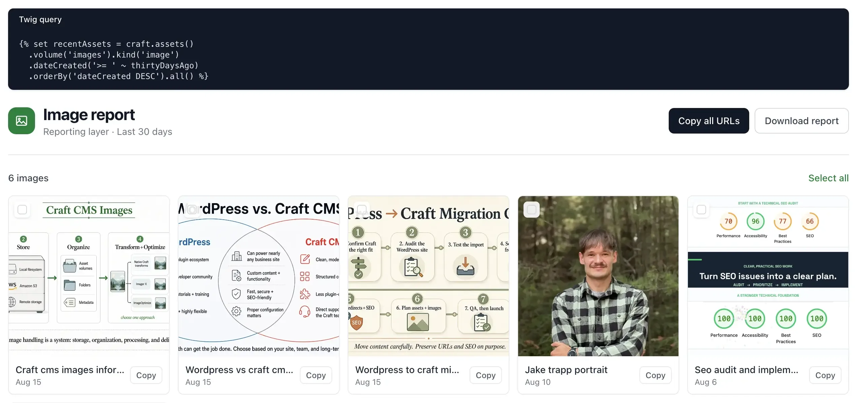Open the Craft CMS Images infographic thumbnail
Screen dimensions: 855x403
tap(89, 276)
